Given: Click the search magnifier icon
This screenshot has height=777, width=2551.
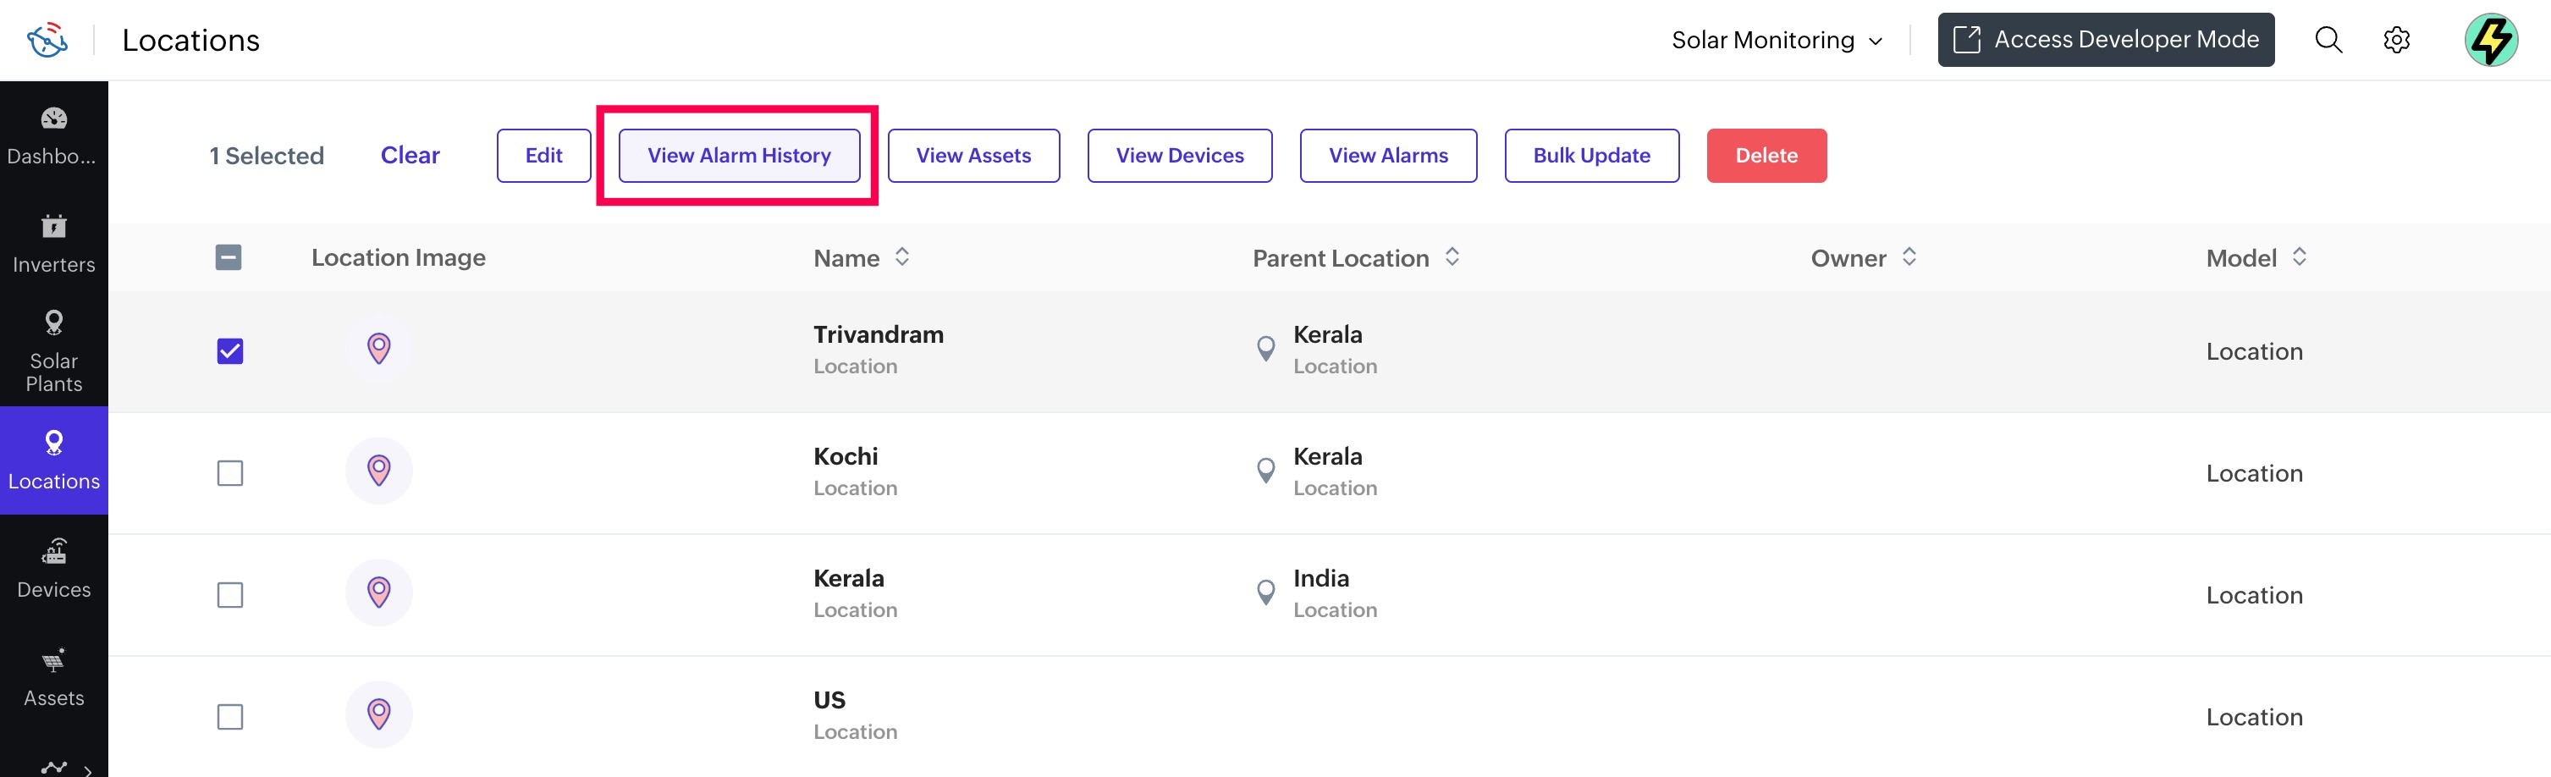Looking at the screenshot, I should 2328,40.
